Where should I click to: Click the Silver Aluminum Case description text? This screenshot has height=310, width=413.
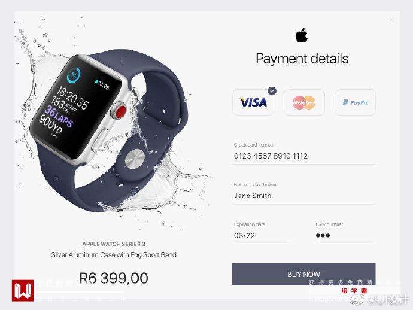[114, 255]
